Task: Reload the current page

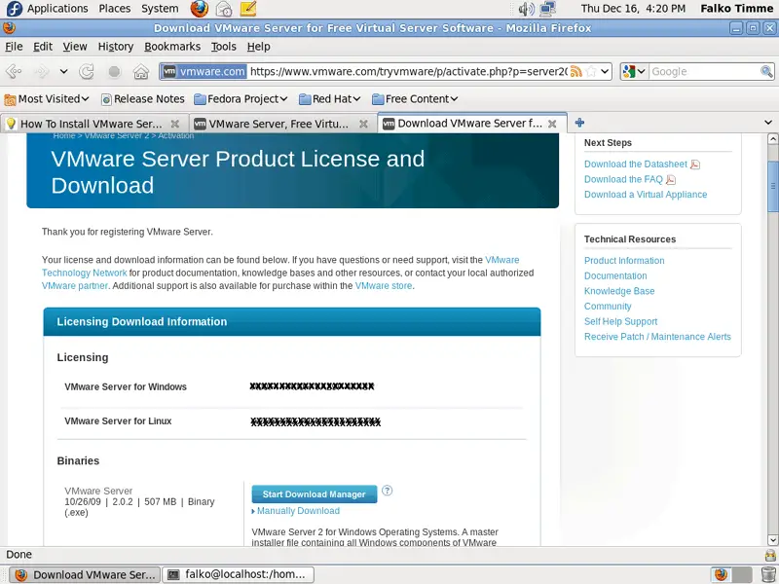Action: (x=87, y=71)
